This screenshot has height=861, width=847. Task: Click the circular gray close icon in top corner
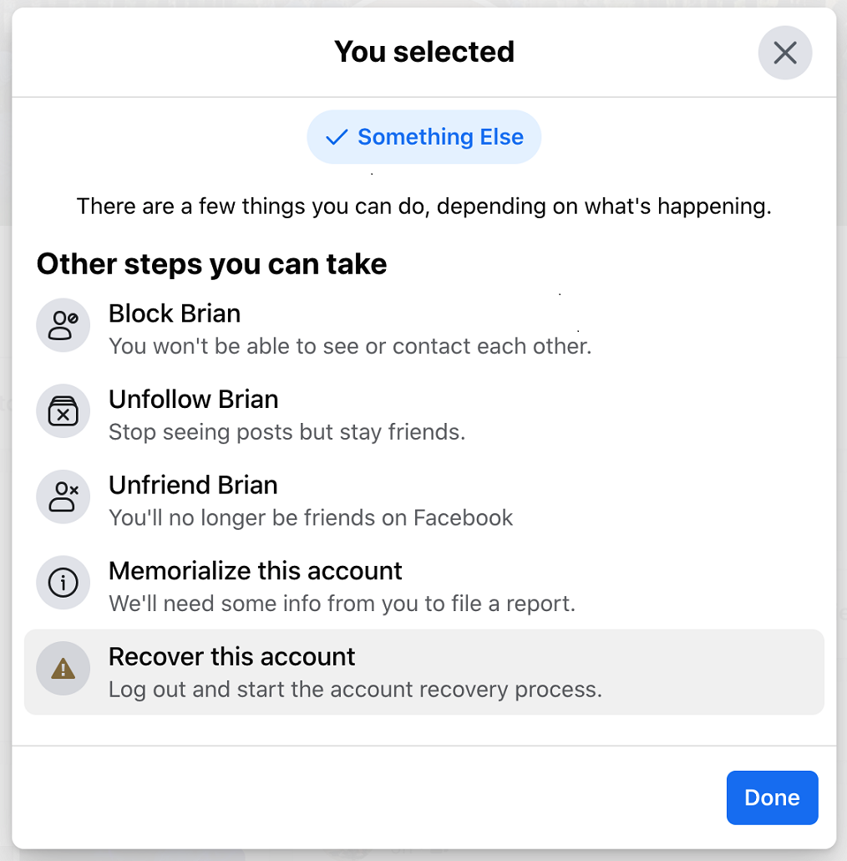[x=784, y=52]
